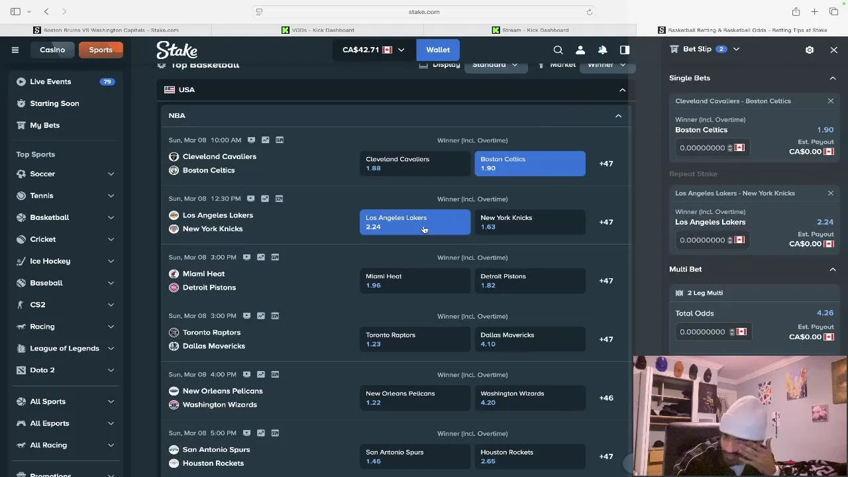This screenshot has height=477, width=848.
Task: Switch to Stream - Kick Dashboard tab
Action: click(x=530, y=30)
